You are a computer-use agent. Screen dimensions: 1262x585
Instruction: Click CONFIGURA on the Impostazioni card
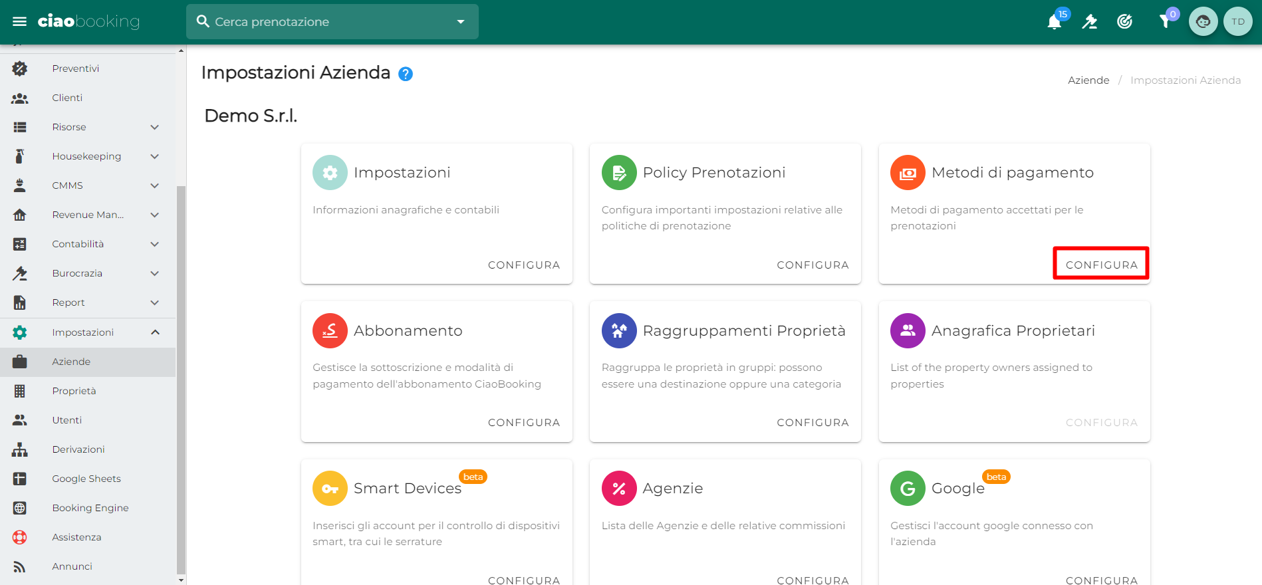(x=524, y=265)
